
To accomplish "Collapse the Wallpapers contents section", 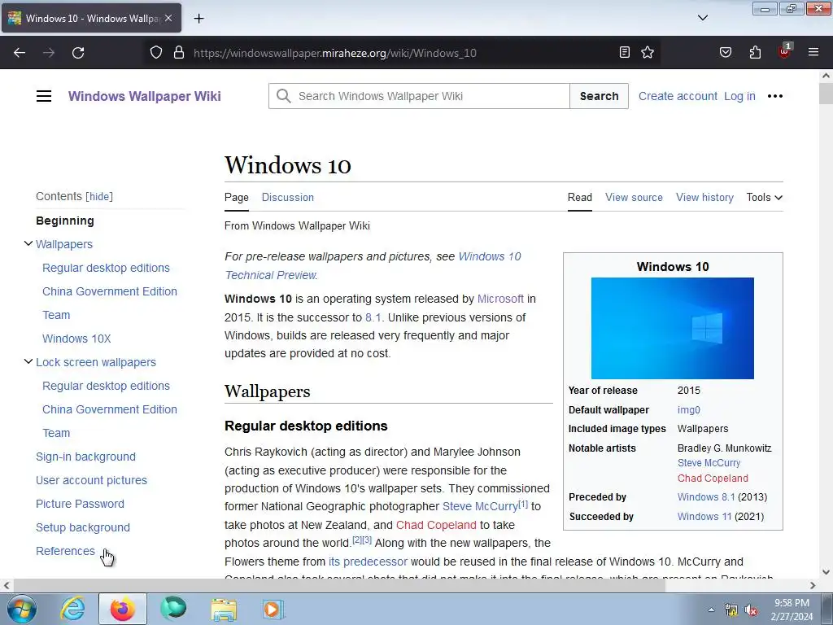I will [28, 243].
